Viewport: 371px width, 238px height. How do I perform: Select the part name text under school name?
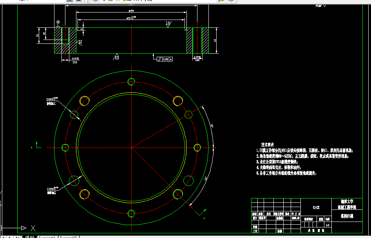click(347, 216)
